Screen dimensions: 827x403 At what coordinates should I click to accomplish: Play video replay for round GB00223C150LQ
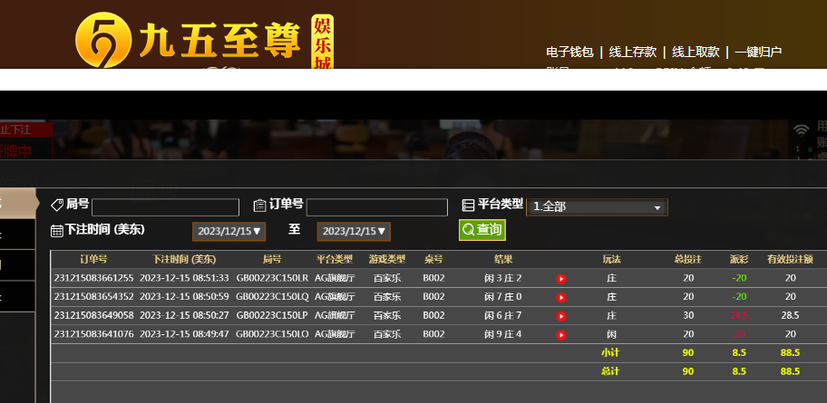(561, 297)
